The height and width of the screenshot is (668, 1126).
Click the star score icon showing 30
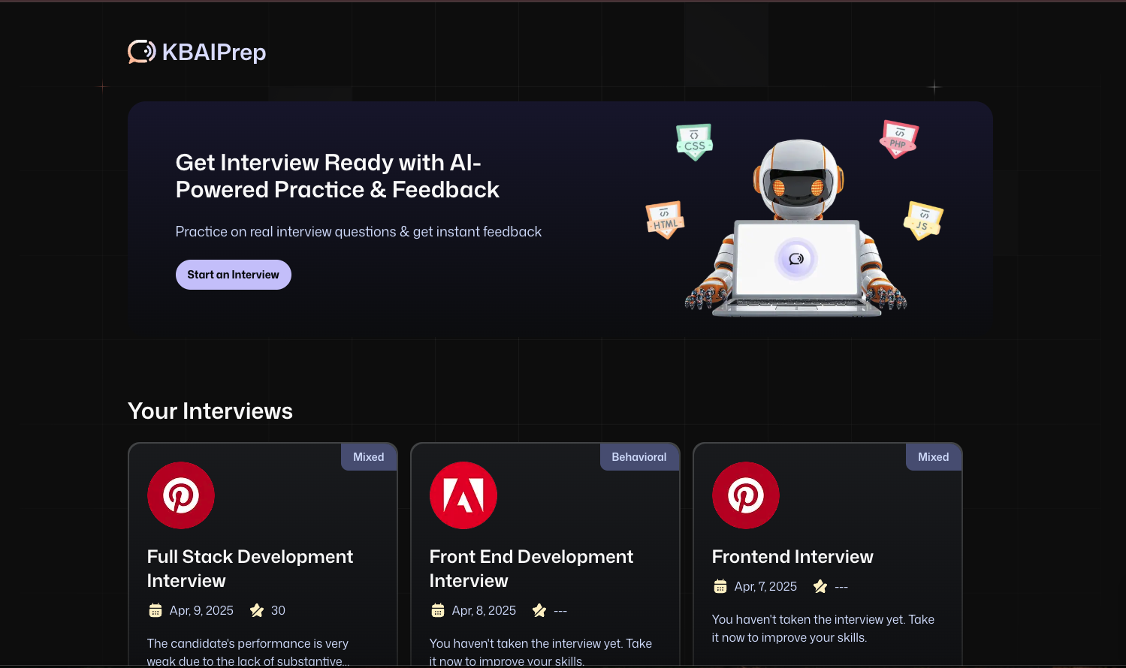pos(257,610)
